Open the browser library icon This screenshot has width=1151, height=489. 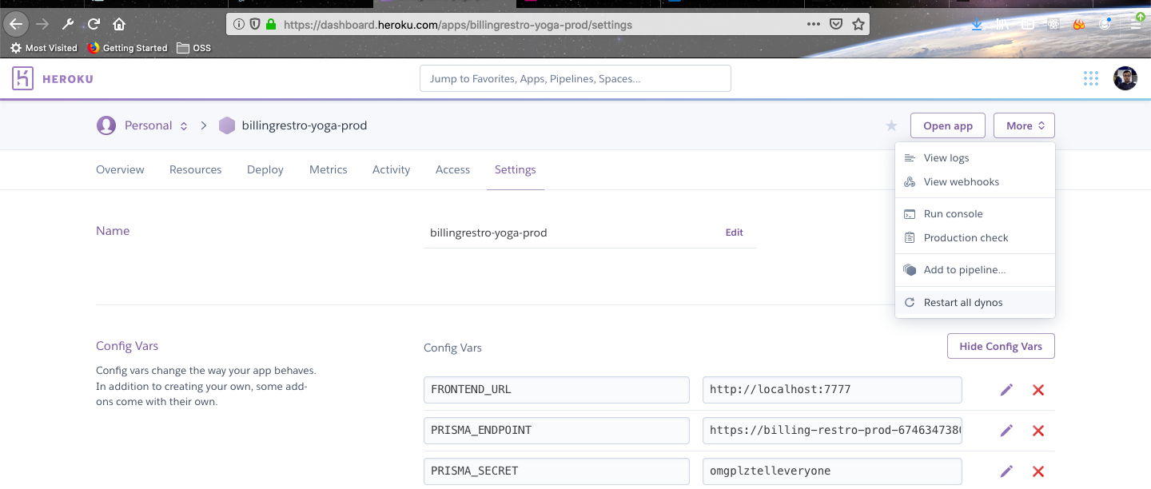coord(1002,25)
